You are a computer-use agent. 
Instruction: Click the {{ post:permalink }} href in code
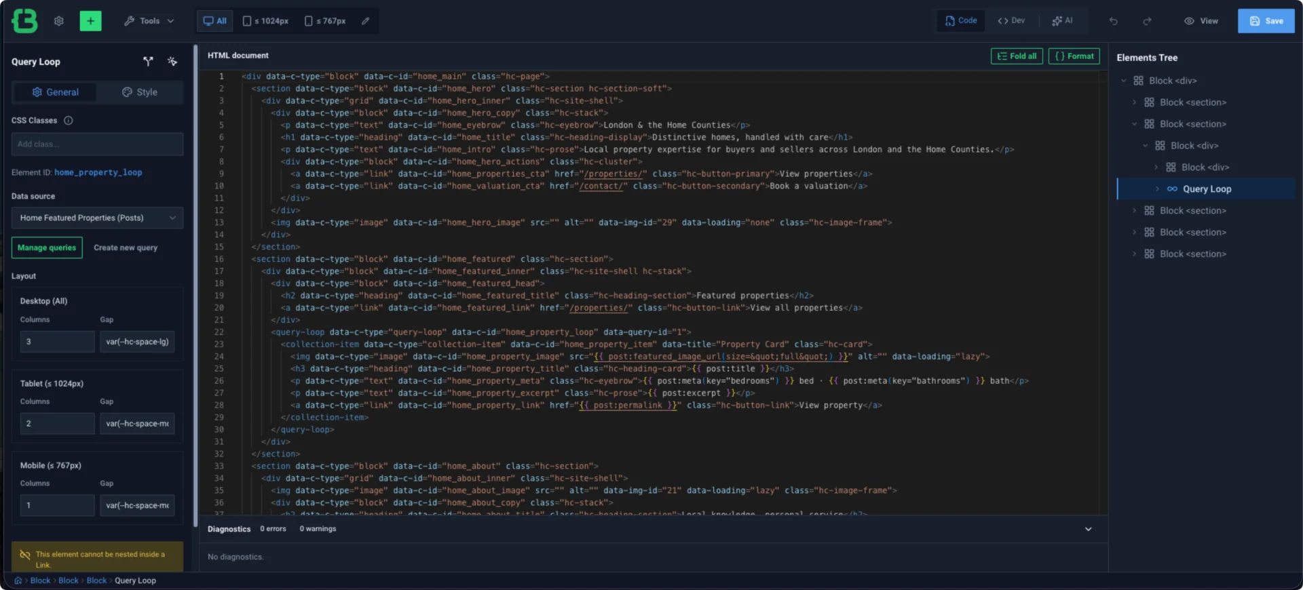[628, 406]
